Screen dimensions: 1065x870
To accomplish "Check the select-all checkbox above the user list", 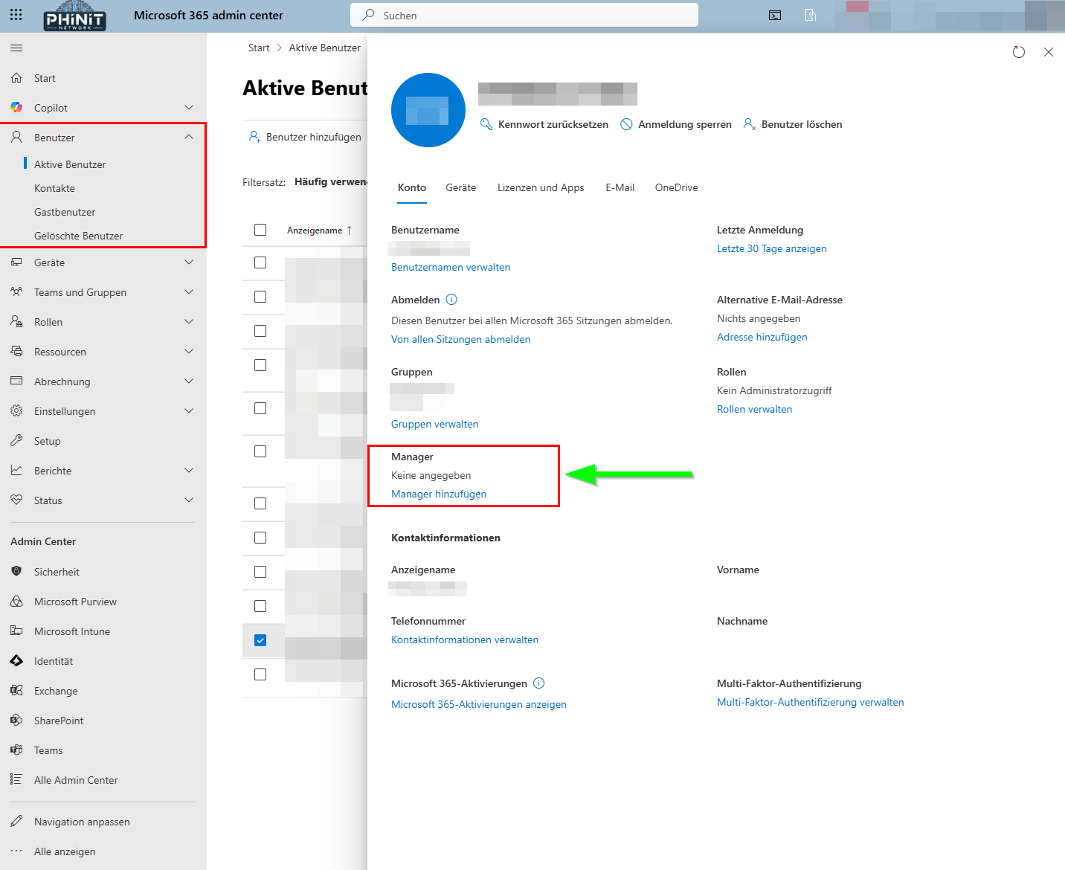I will 260,230.
